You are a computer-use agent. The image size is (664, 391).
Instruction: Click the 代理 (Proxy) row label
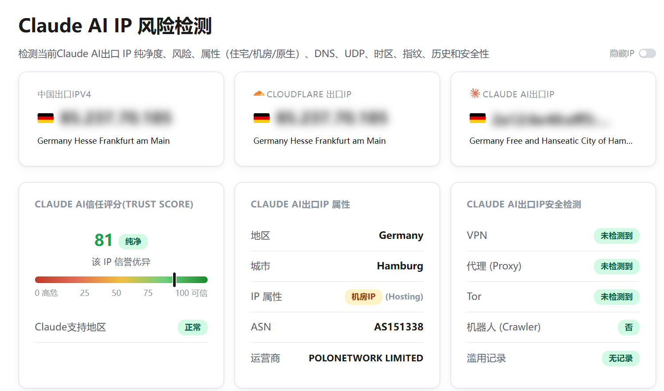pyautogui.click(x=494, y=266)
